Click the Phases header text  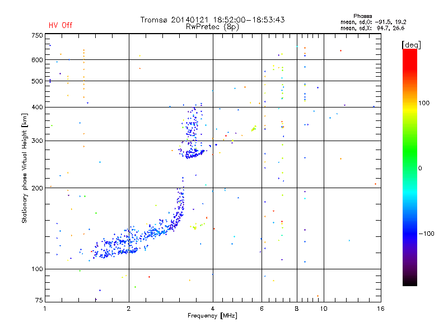coord(362,16)
